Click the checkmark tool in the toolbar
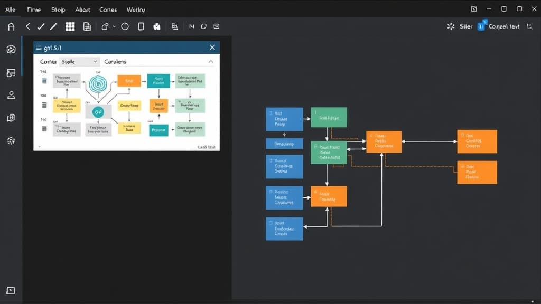The width and height of the screenshot is (541, 304). coord(41,25)
